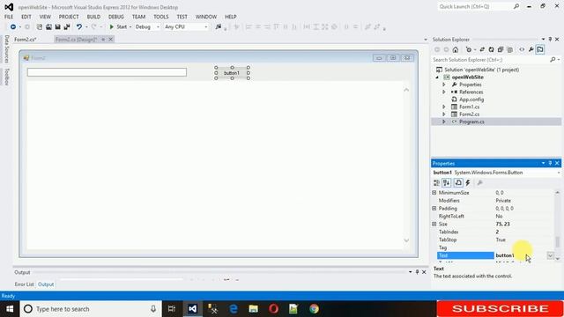Open the Text property value dropdown arrow
The width and height of the screenshot is (564, 317).
550,255
